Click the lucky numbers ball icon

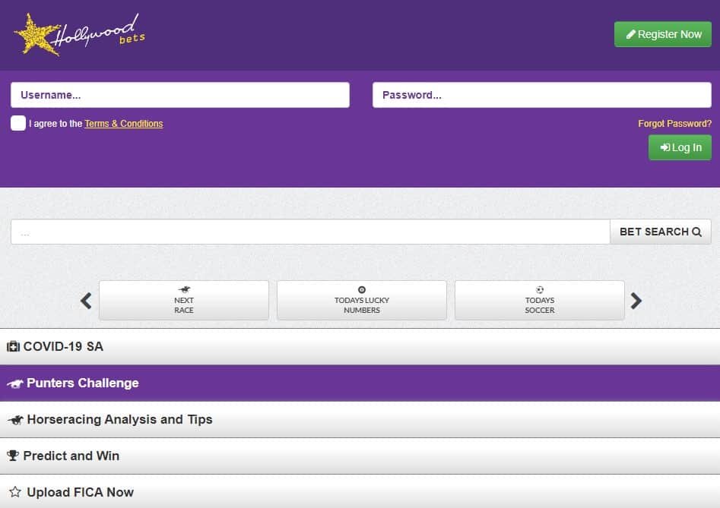point(362,289)
